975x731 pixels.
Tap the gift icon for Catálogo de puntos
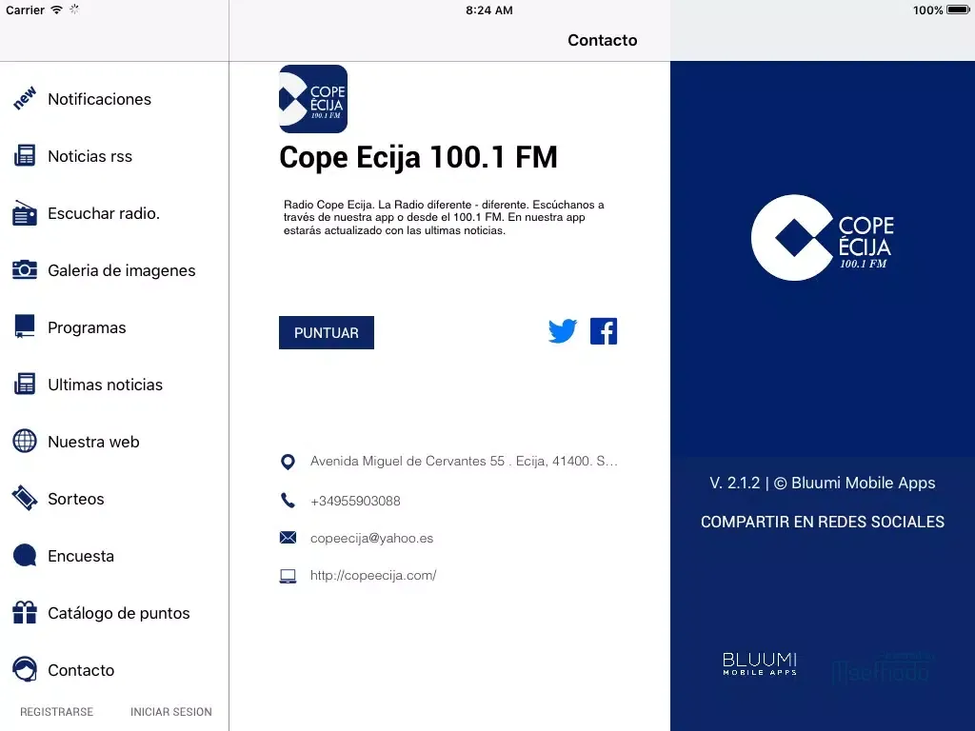pyautogui.click(x=24, y=612)
